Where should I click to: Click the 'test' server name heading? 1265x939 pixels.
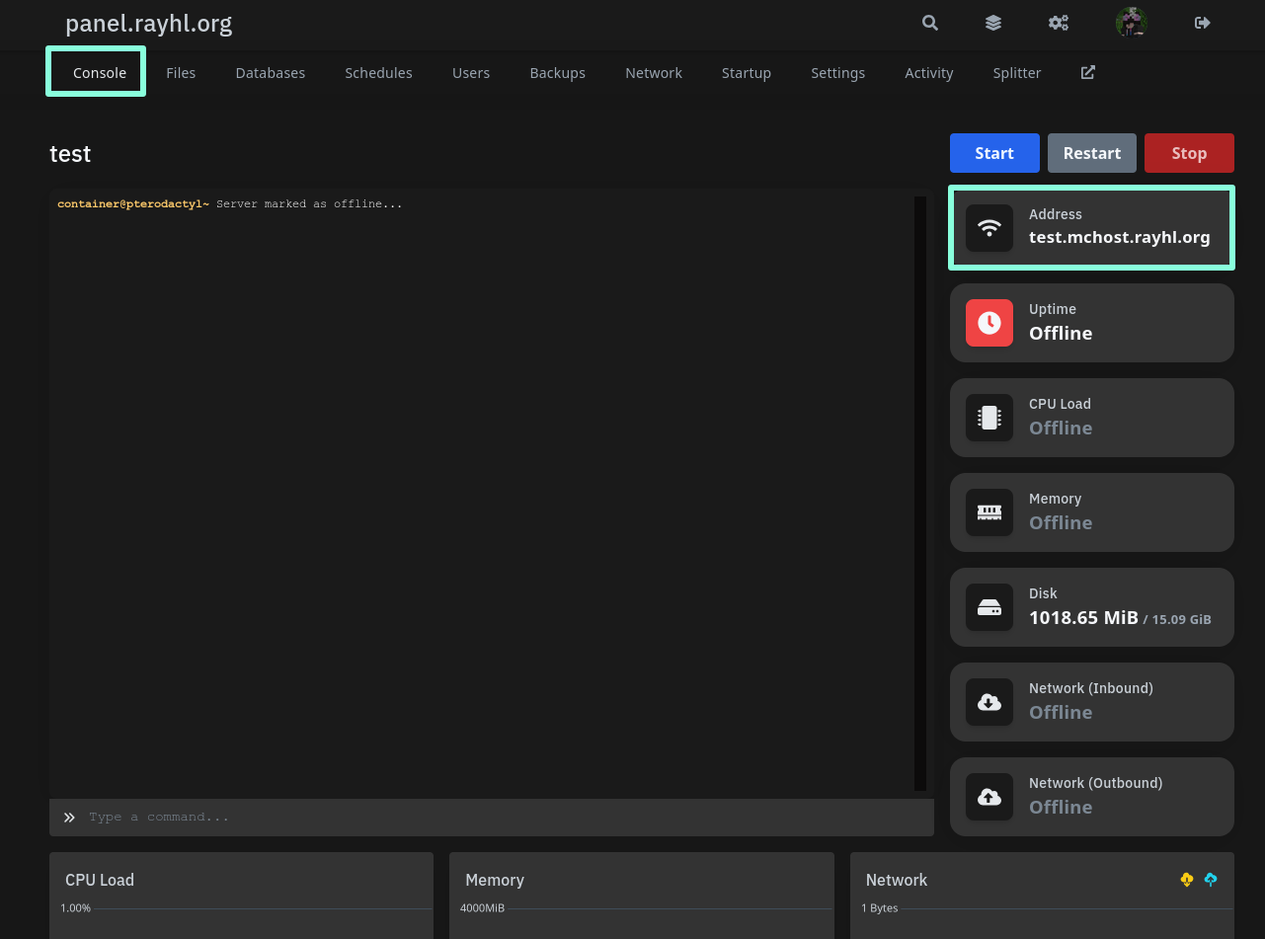pyautogui.click(x=70, y=154)
